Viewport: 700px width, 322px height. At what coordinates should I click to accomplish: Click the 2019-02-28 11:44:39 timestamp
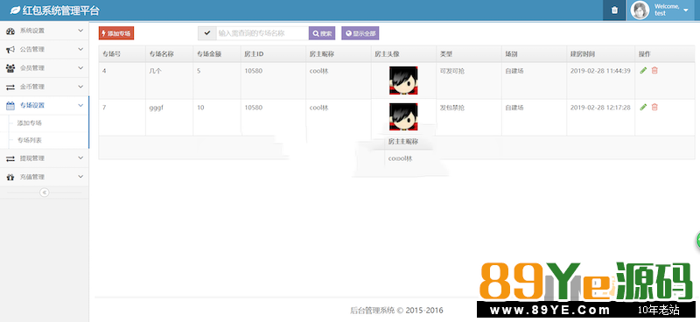pos(600,71)
